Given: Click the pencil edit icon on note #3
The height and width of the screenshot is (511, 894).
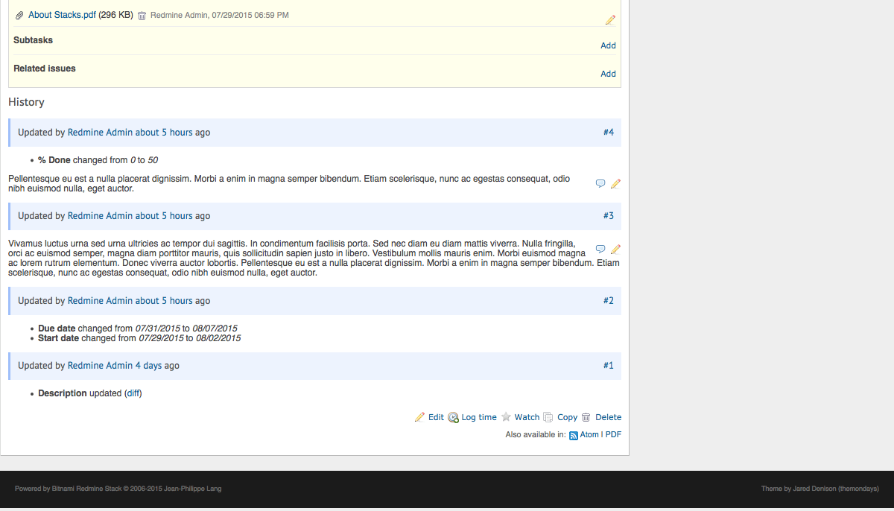Looking at the screenshot, I should point(615,249).
